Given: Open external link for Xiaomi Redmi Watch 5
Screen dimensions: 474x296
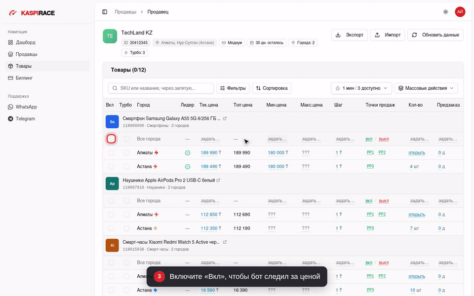Looking at the screenshot, I should [225, 242].
